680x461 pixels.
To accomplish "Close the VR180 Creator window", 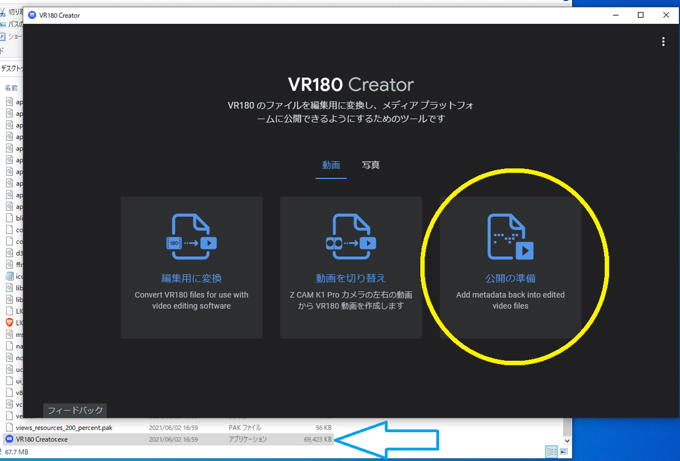I will (666, 15).
